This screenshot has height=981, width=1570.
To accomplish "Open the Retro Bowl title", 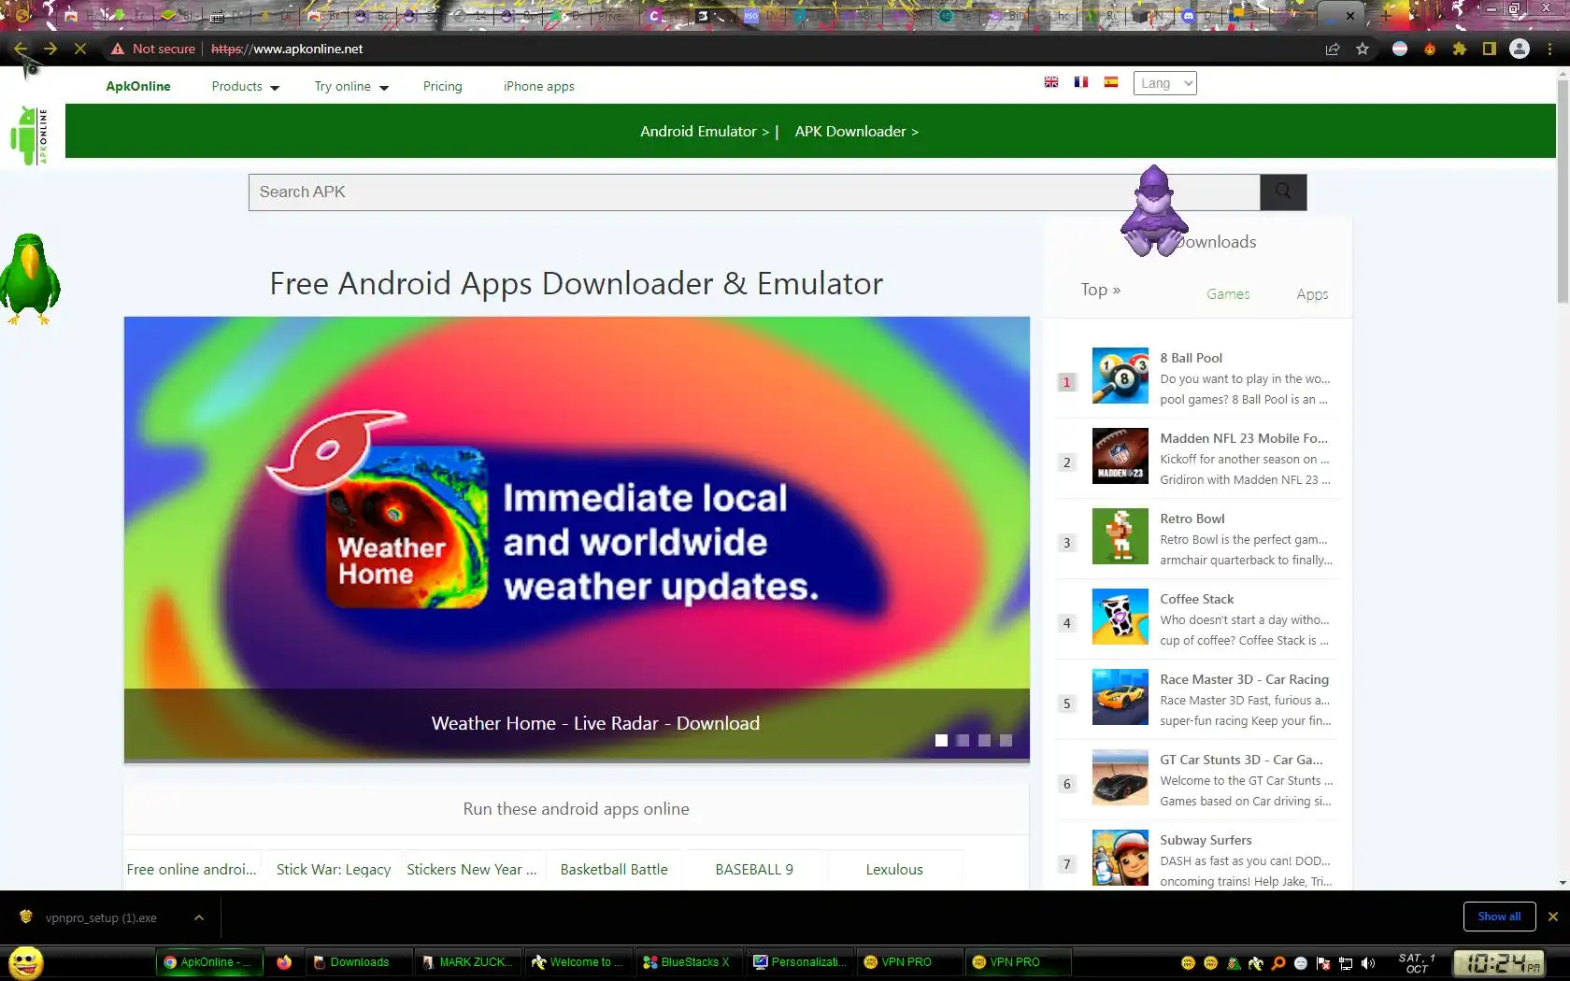I will pos(1192,519).
